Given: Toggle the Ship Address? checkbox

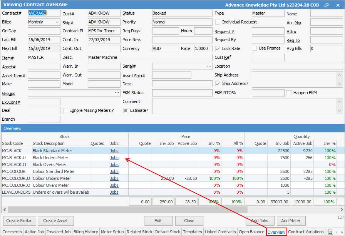Looking at the screenshot, I should (218, 83).
